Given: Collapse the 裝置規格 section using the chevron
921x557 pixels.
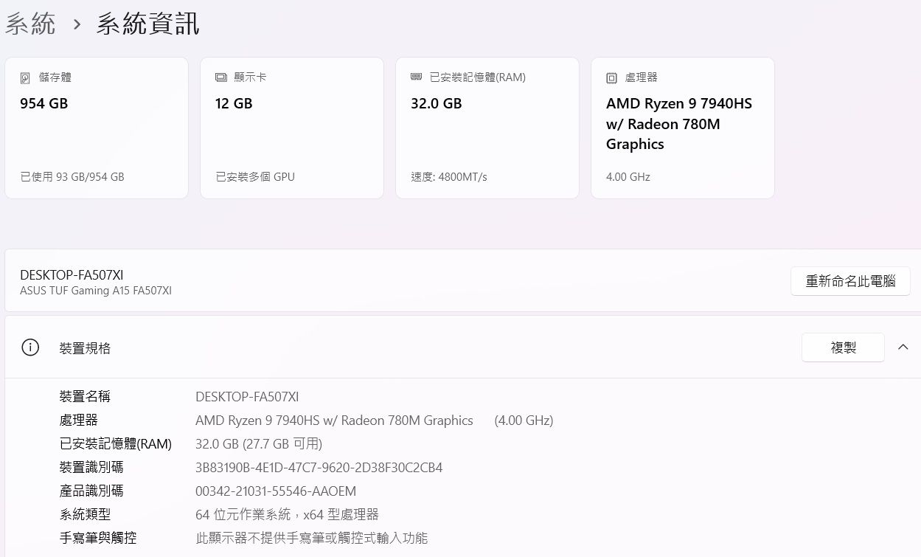Looking at the screenshot, I should [x=903, y=347].
